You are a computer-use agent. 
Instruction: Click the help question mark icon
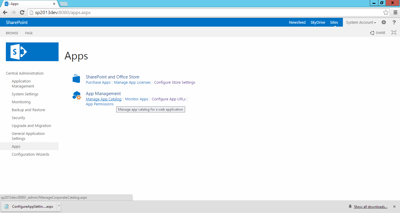coord(394,22)
